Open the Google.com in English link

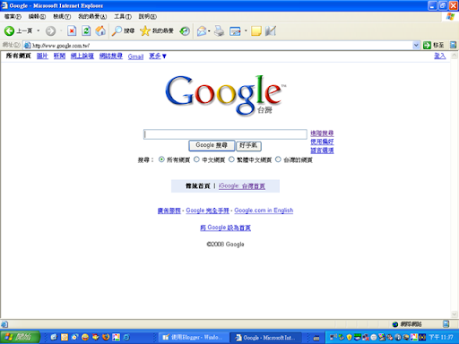pos(264,211)
